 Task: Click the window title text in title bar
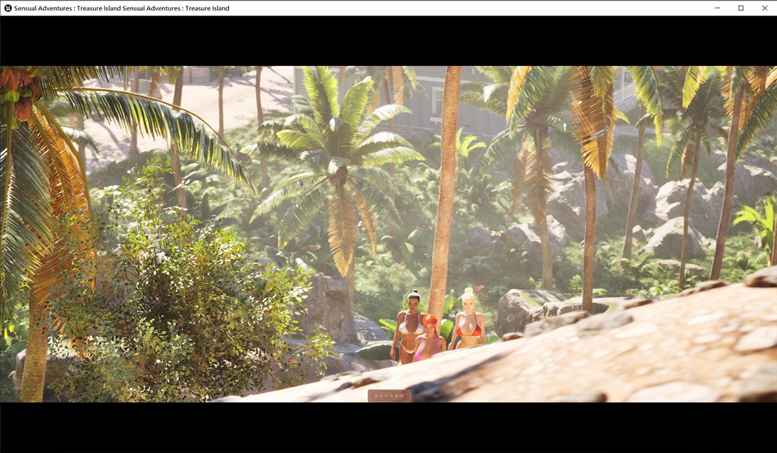[122, 8]
